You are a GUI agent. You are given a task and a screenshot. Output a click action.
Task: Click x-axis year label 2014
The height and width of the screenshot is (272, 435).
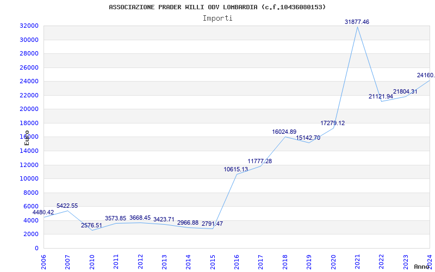[188, 262]
